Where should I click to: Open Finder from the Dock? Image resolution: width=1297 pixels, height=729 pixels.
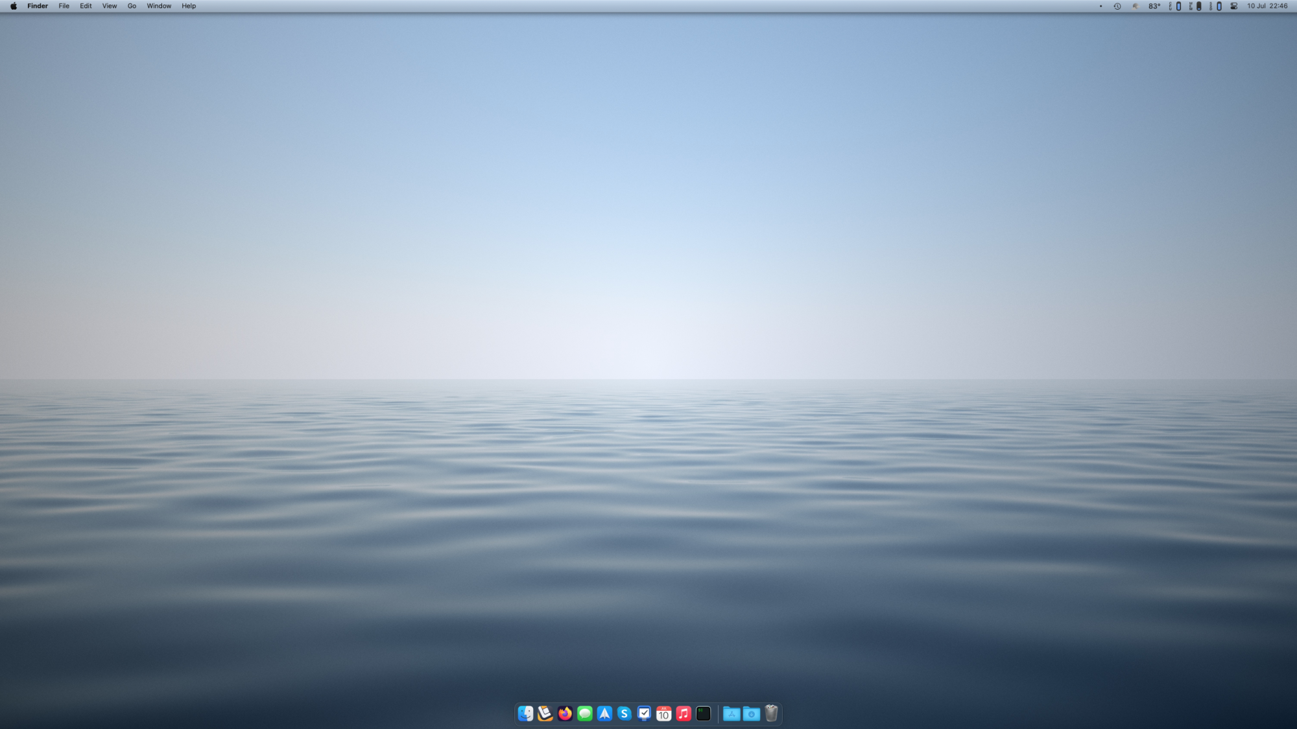[526, 713]
